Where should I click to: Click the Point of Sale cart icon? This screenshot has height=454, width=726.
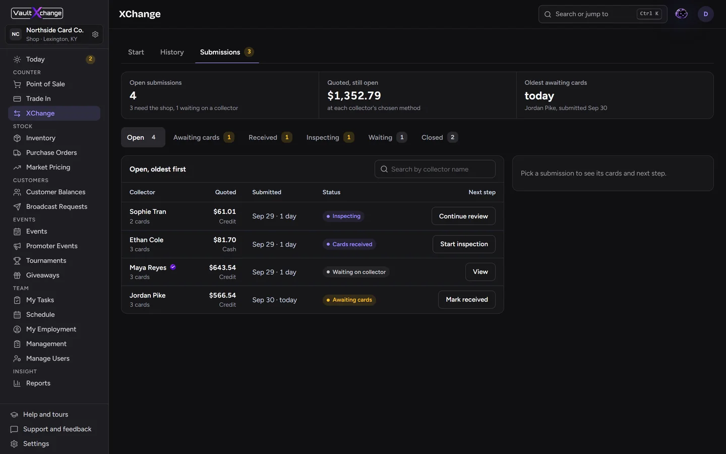pos(17,84)
